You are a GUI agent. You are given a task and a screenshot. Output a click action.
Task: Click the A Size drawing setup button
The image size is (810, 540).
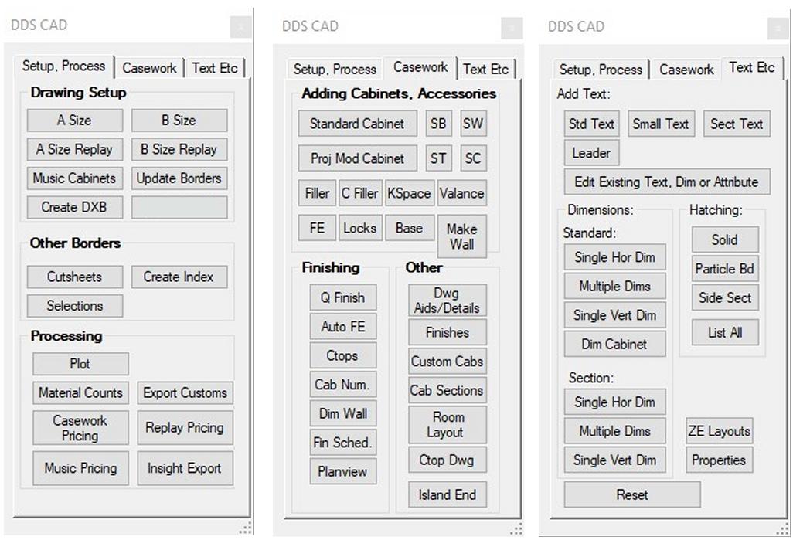coord(74,121)
